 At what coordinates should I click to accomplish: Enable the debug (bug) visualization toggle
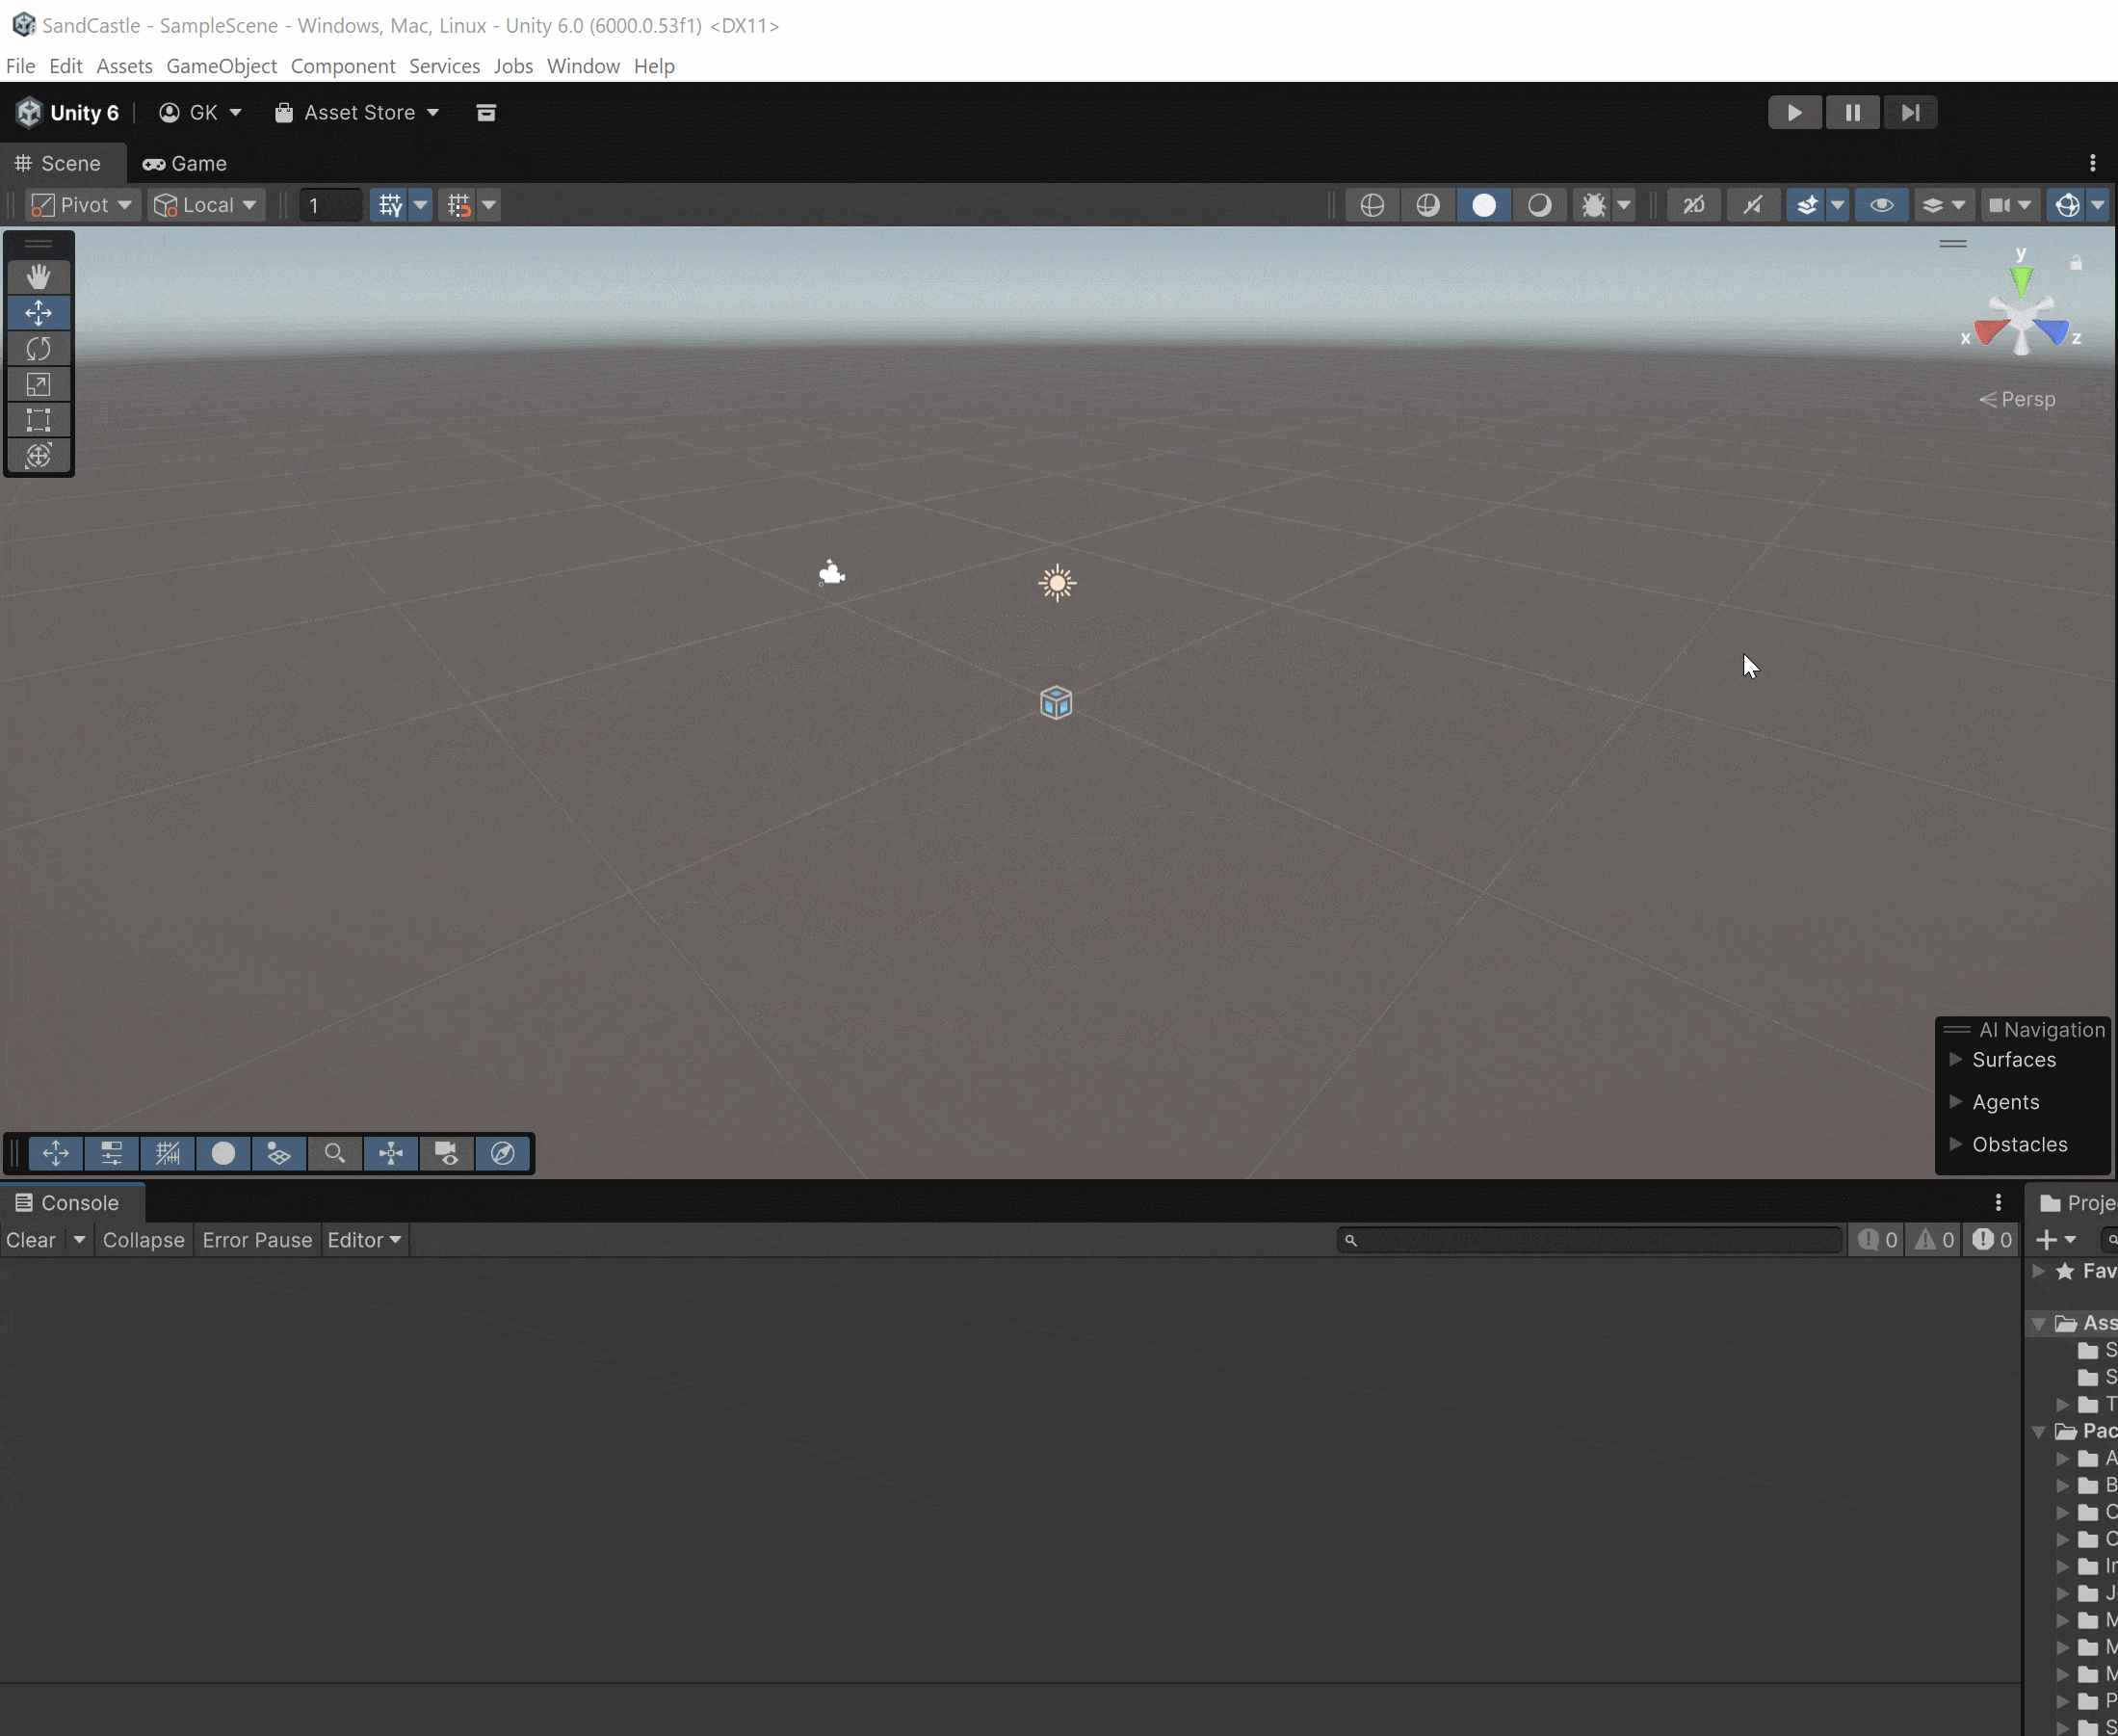pyautogui.click(x=1596, y=204)
